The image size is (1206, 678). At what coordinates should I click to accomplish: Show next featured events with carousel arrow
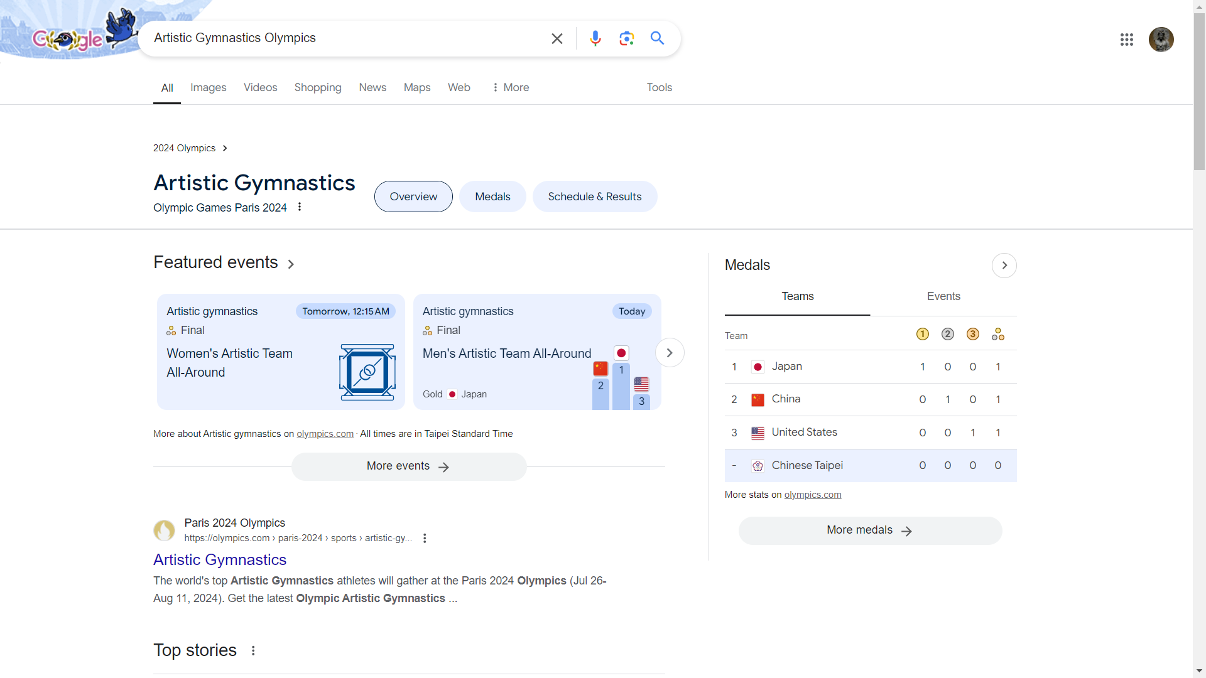point(670,353)
